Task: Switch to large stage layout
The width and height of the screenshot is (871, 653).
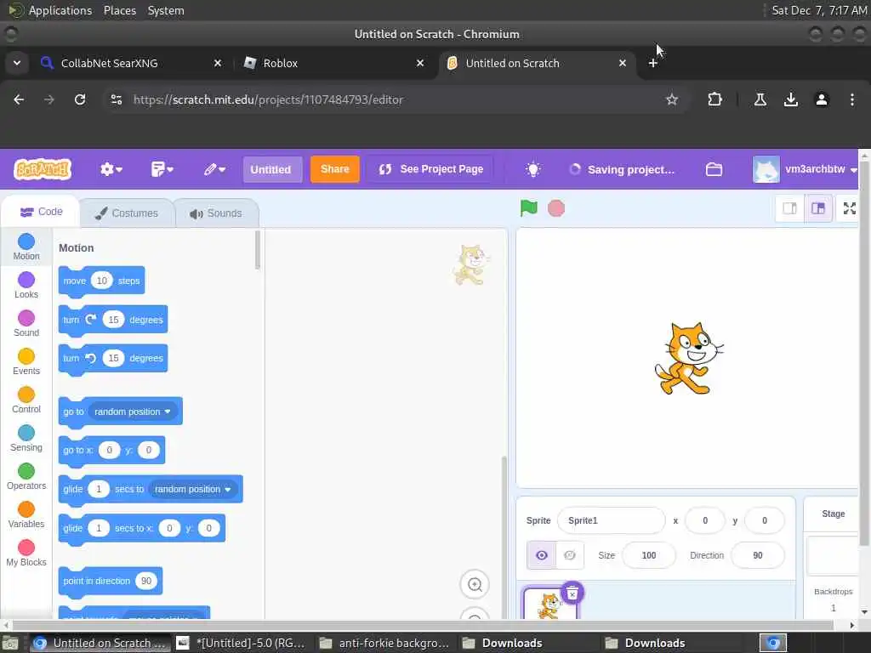Action: coord(817,208)
